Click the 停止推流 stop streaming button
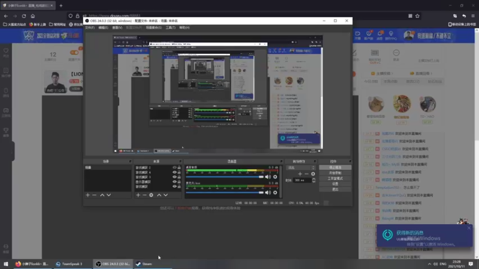 click(x=335, y=167)
